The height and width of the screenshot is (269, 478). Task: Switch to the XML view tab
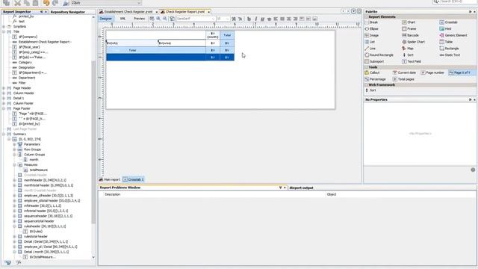coord(122,19)
